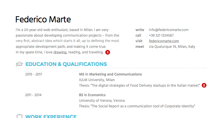Click the via Qualunque 14 address

coord(172,47)
